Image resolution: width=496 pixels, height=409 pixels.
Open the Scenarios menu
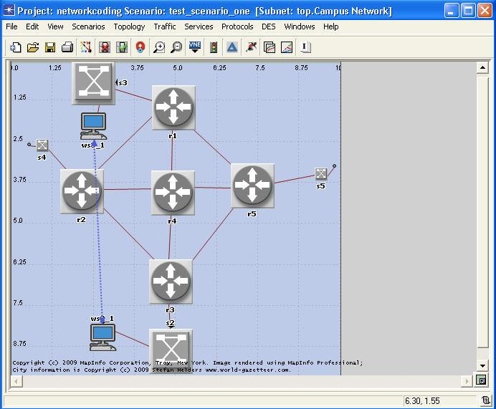(88, 27)
